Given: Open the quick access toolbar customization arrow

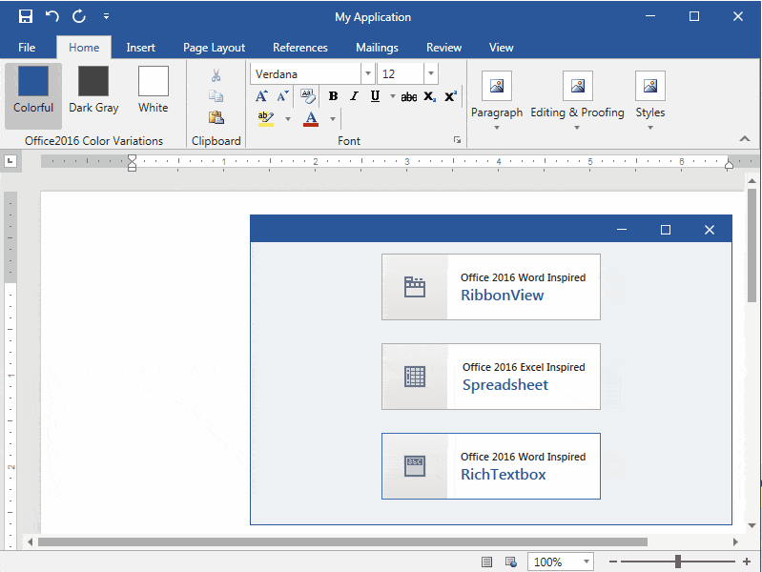Looking at the screenshot, I should (106, 17).
